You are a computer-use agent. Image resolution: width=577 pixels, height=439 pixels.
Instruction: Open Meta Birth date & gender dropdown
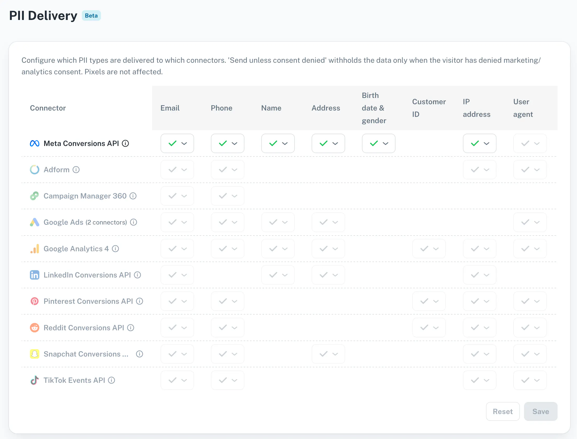(x=379, y=143)
